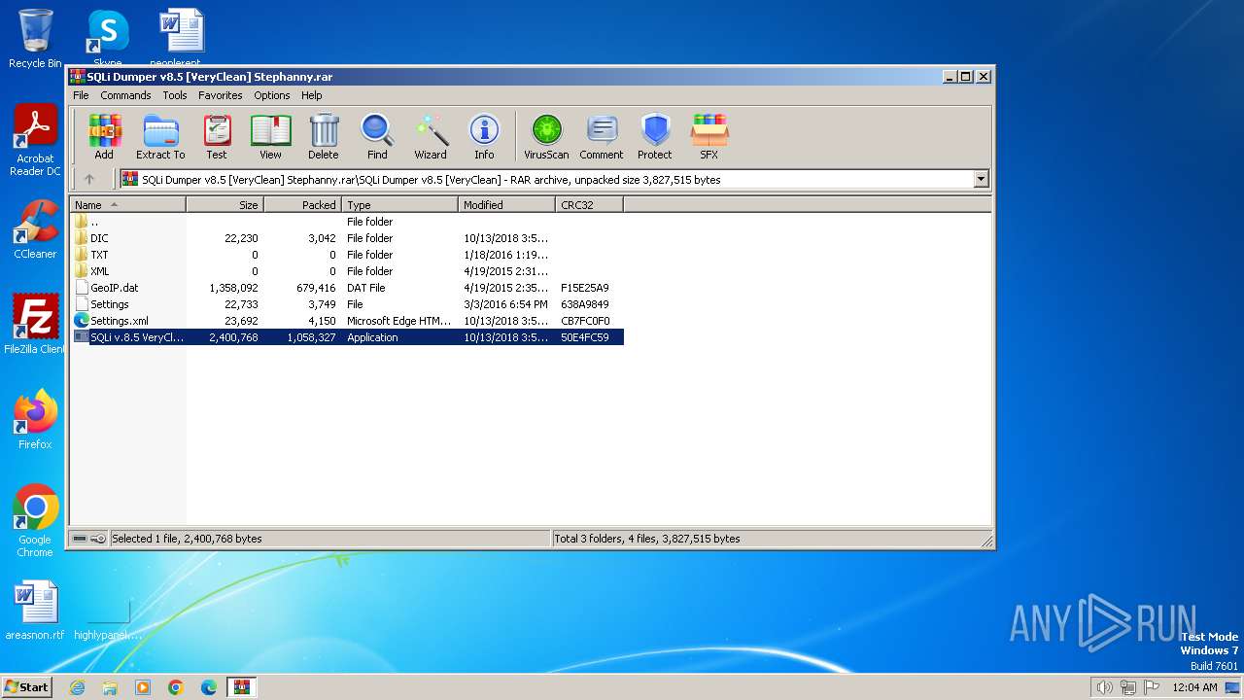Viewport: 1244px width, 700px height.
Task: Click the Extract To toolbar icon
Action: [x=160, y=136]
